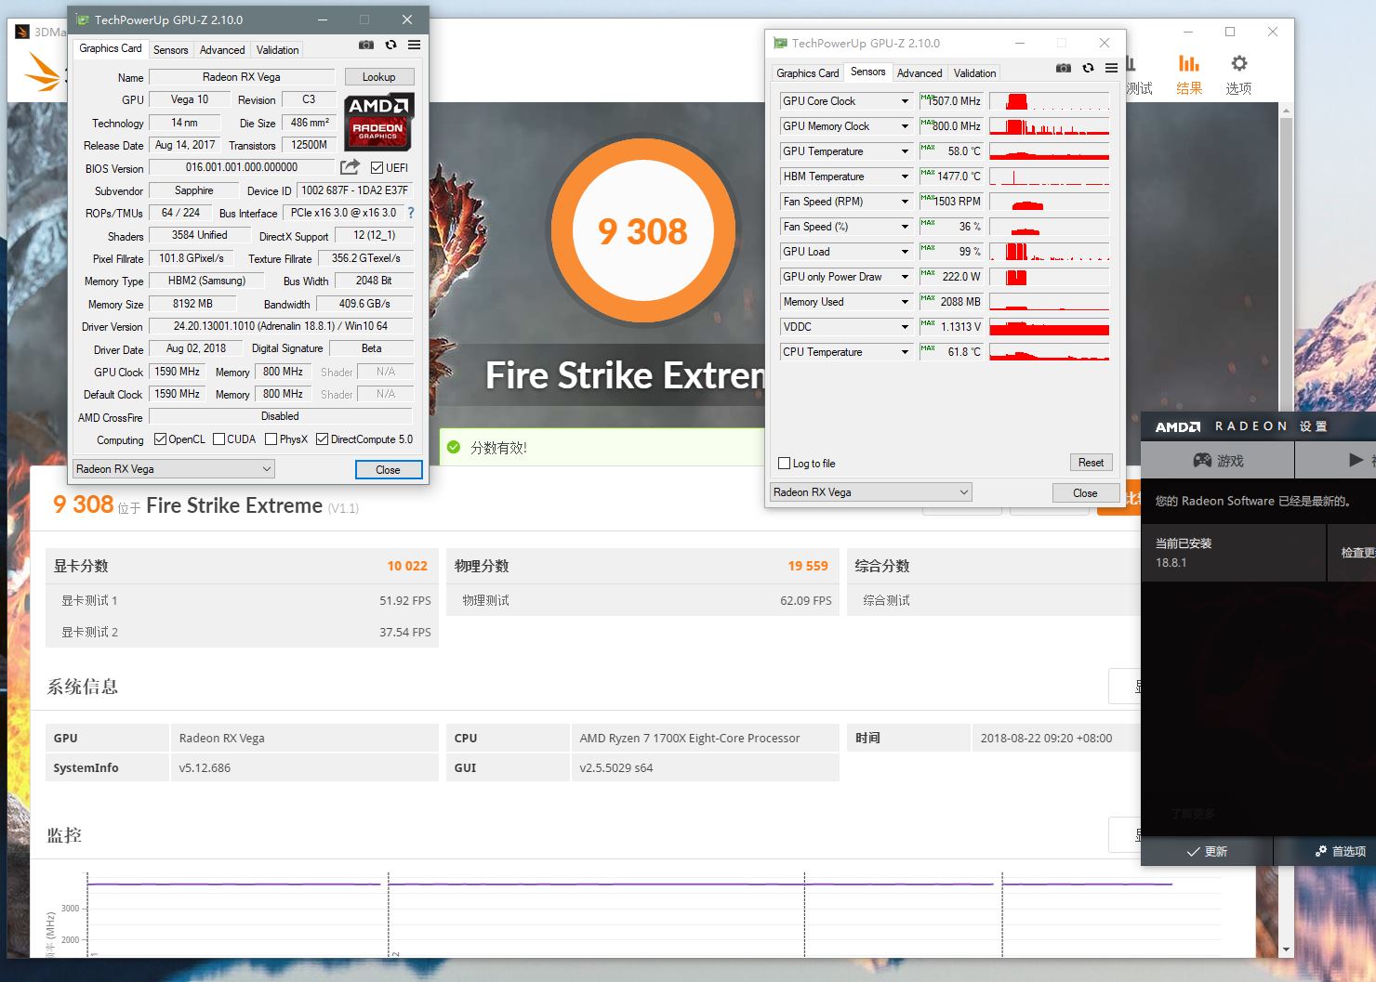
Task: Open GPU selector dropdown in left GPU-Z window
Action: pos(174,469)
